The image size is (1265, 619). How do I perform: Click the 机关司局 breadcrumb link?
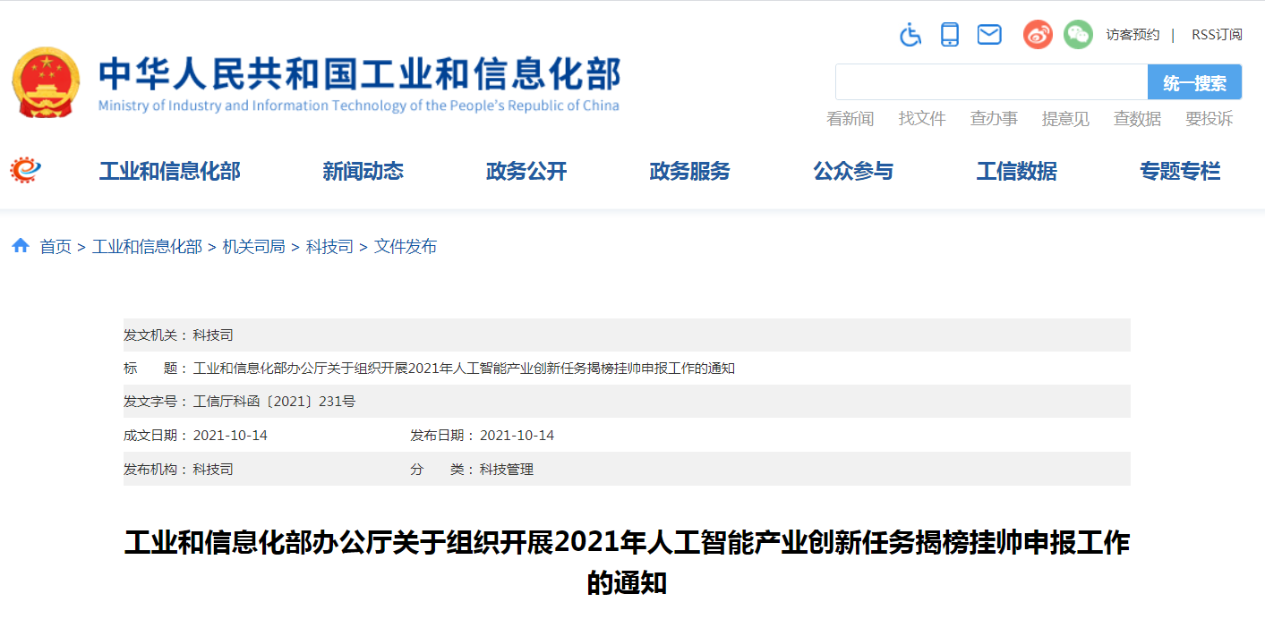point(253,246)
